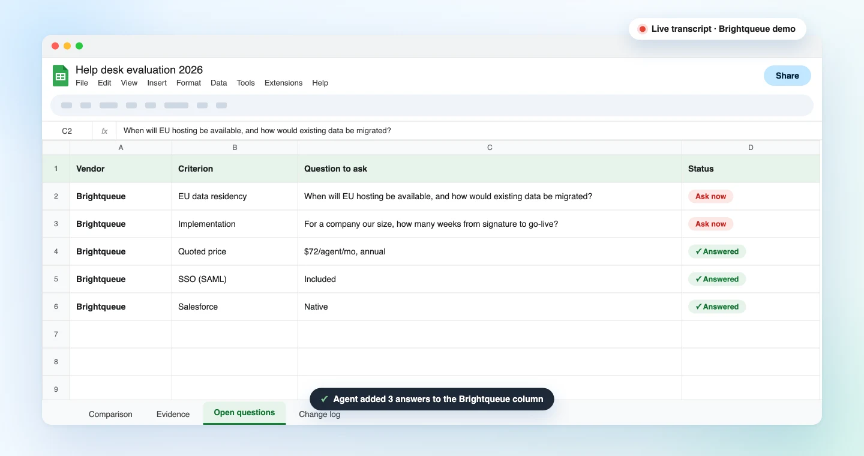
Task: Click the fx function icon
Action: pyautogui.click(x=104, y=131)
